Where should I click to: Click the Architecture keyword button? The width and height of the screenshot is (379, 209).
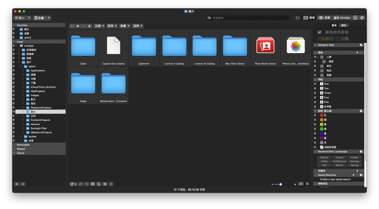(x=339, y=161)
